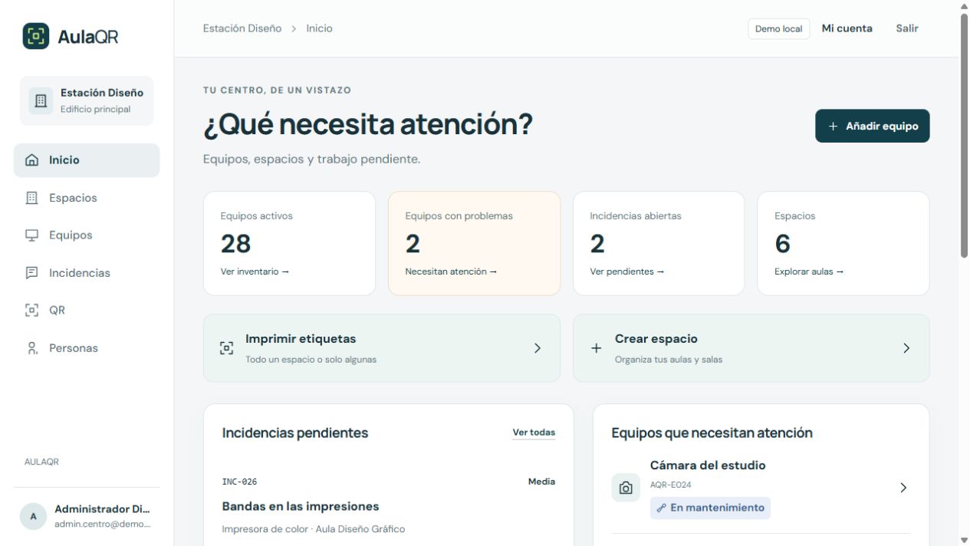
Task: Click Ver pendientes link
Action: [x=626, y=271]
